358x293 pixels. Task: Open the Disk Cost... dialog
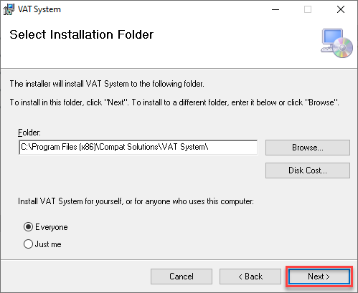tap(308, 170)
